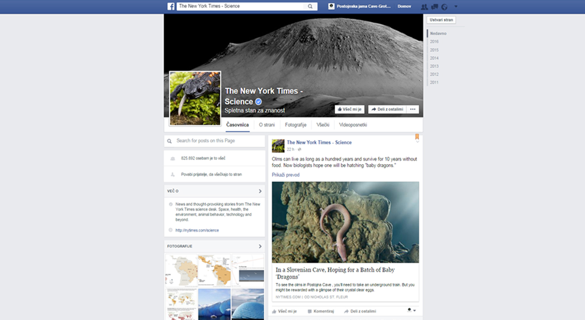Click the Komentiraj button under the post
Image resolution: width=585 pixels, height=320 pixels.
[x=321, y=311]
